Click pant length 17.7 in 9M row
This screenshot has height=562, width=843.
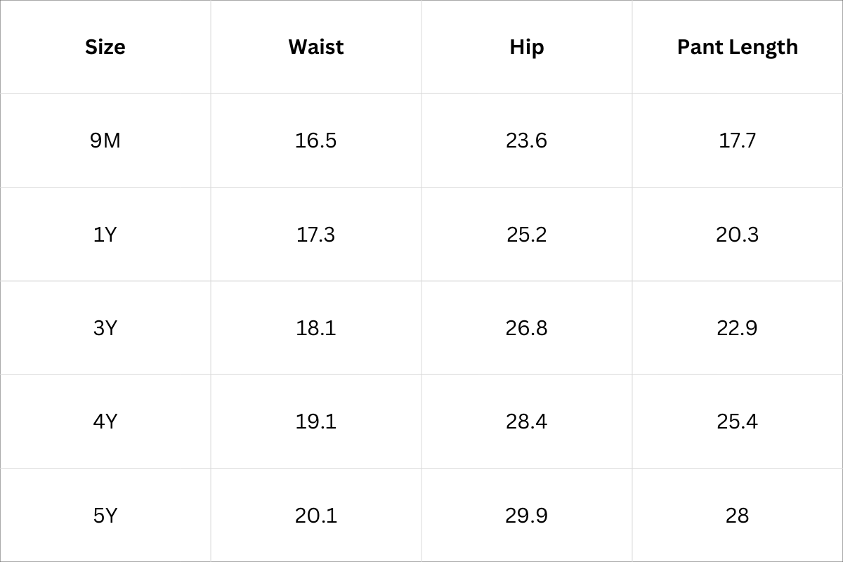click(738, 140)
